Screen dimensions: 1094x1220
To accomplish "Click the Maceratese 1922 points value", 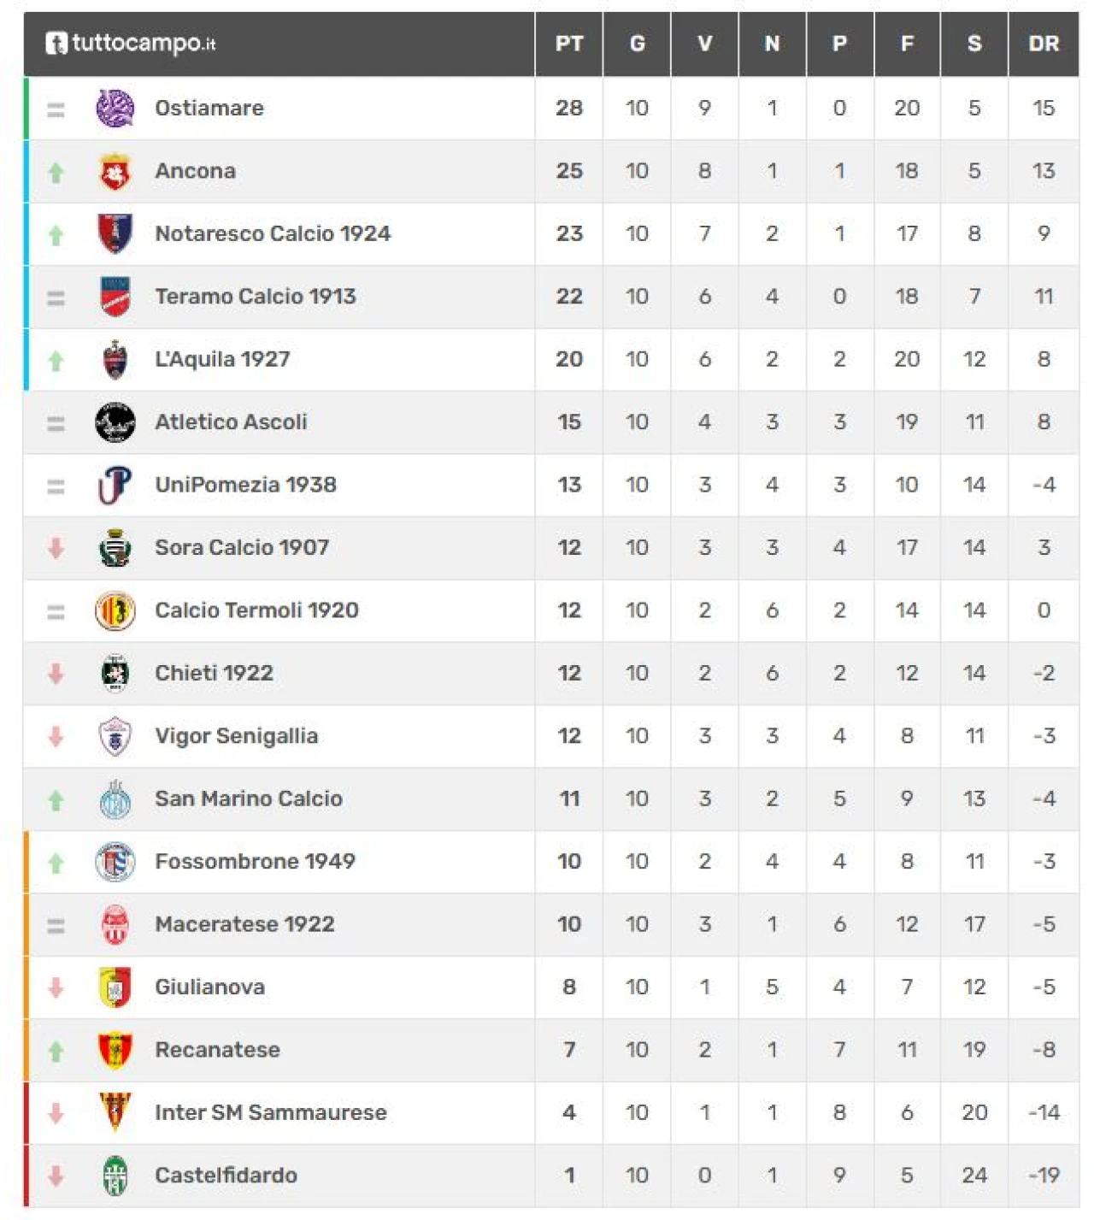I will 569,924.
